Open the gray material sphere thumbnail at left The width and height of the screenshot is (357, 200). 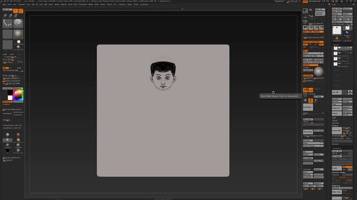click(x=18, y=34)
